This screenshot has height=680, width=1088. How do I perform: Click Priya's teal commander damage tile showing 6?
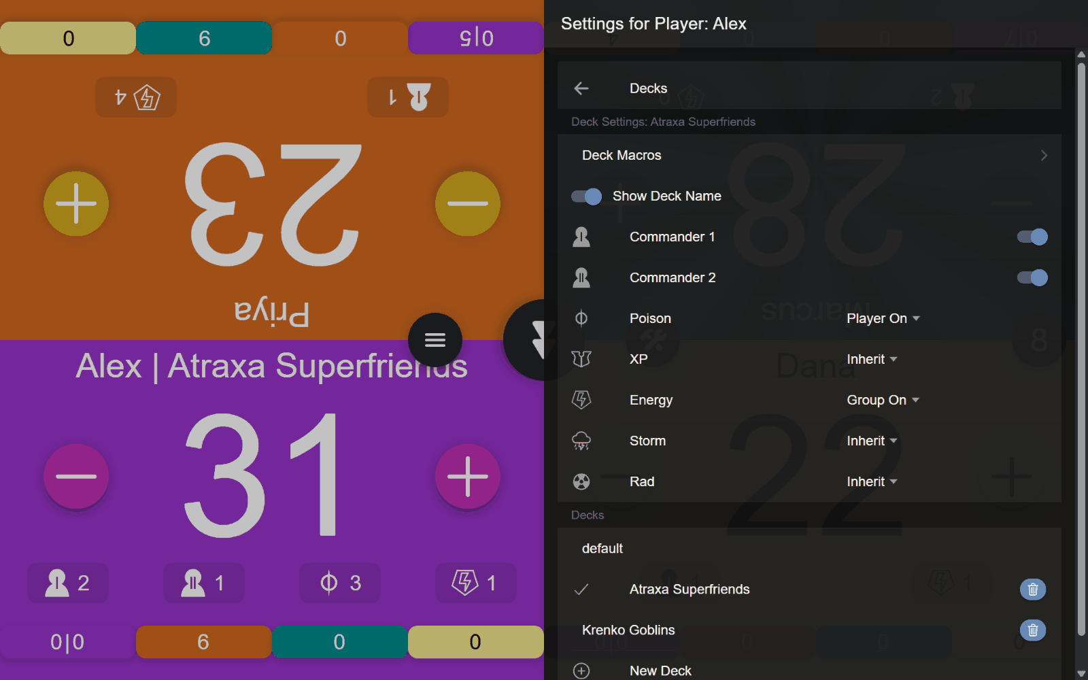pyautogui.click(x=204, y=38)
